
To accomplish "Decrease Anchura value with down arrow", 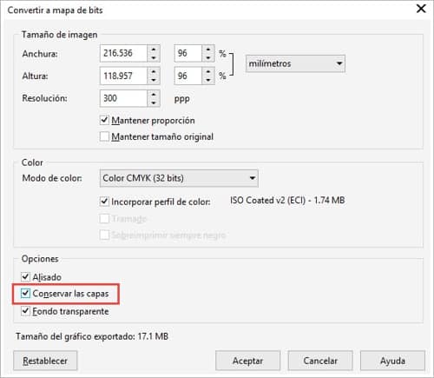I will coord(154,57).
